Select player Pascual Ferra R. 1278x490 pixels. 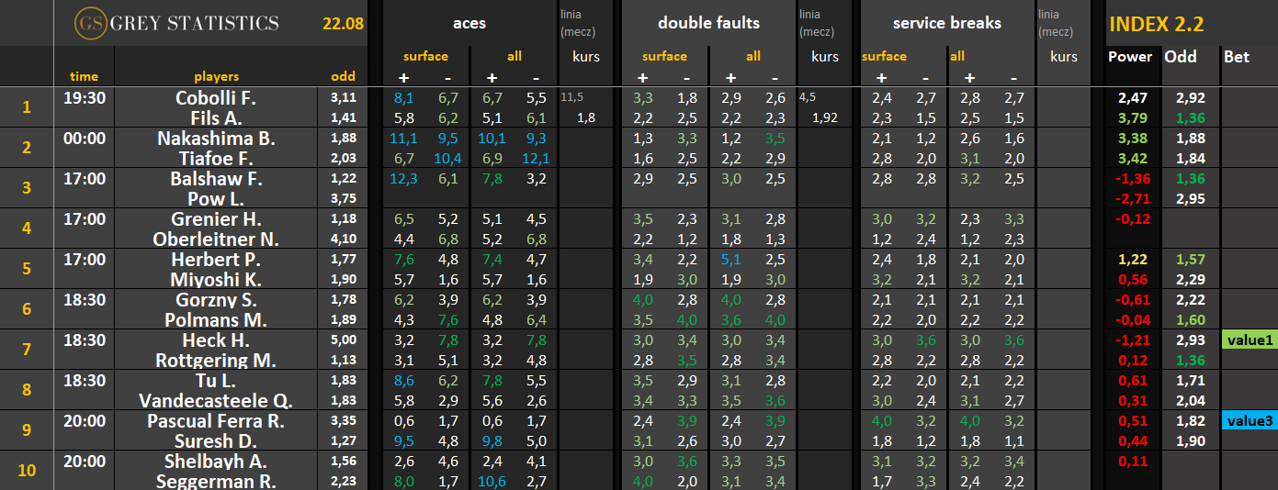216,420
